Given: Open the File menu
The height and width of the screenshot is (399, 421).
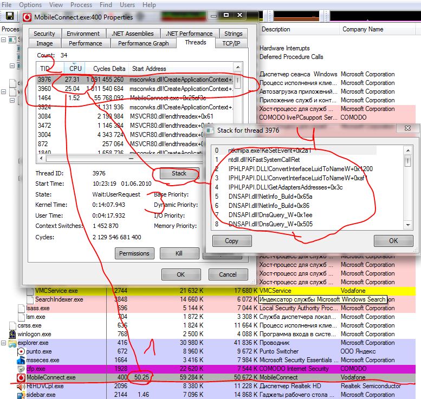Looking at the screenshot, I should coord(7,5).
